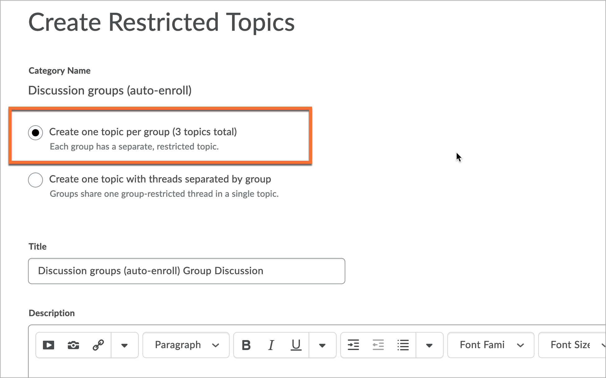Image resolution: width=606 pixels, height=378 pixels.
Task: Select one topic with threads separated option
Action: coord(35,180)
